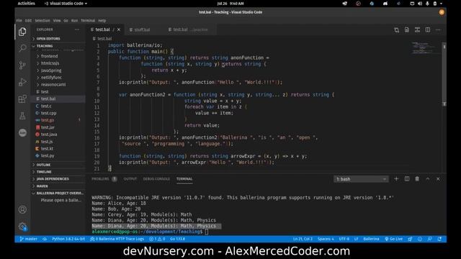Collapse the Teaching folder section

pyautogui.click(x=58, y=46)
